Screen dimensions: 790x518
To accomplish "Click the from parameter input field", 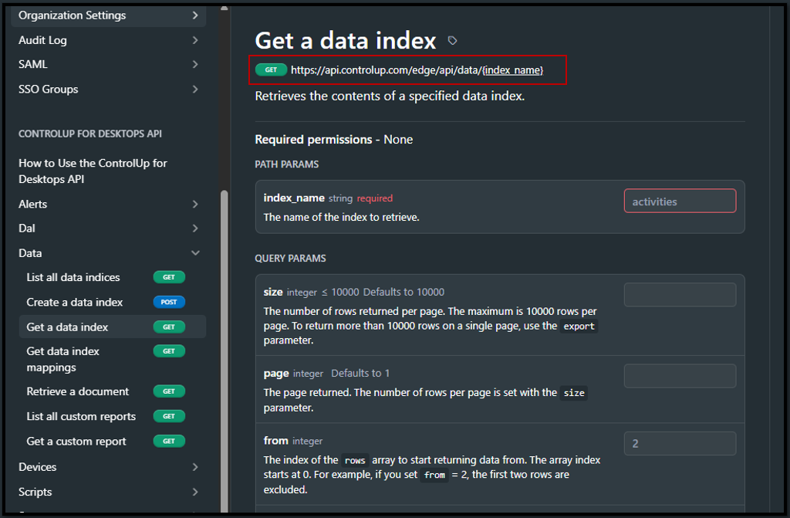I will point(680,443).
